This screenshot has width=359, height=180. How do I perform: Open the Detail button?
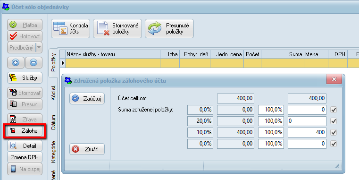click(x=25, y=146)
